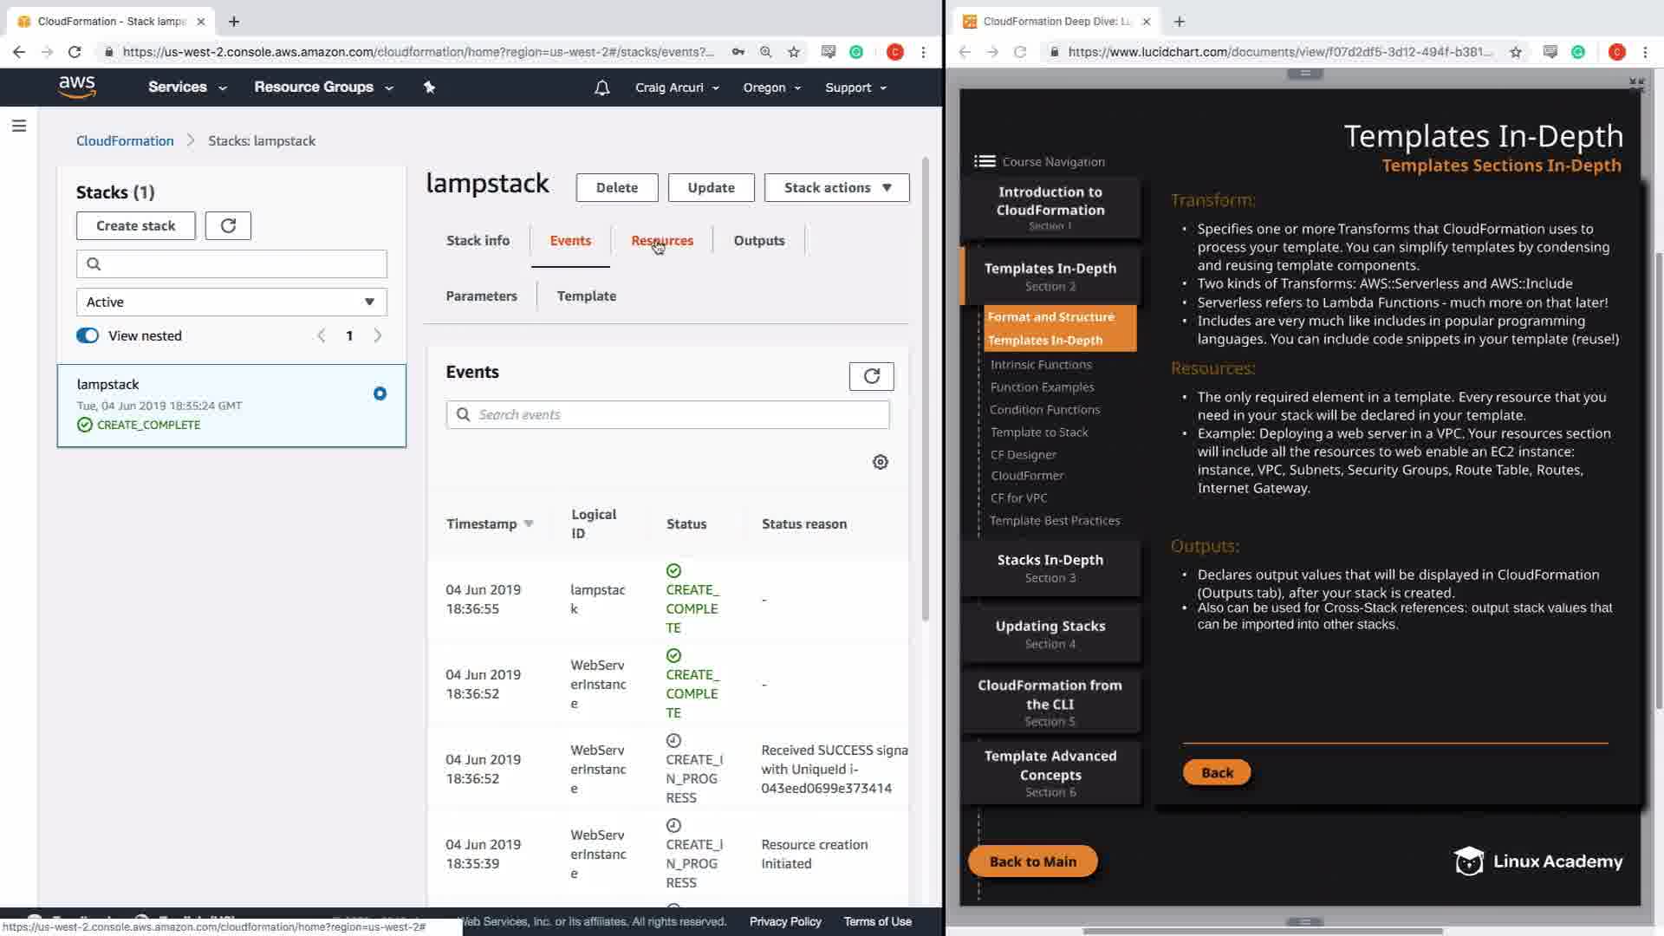Screen dimensions: 1664x936
Task: Switch to the Outputs tab
Action: pyautogui.click(x=758, y=240)
